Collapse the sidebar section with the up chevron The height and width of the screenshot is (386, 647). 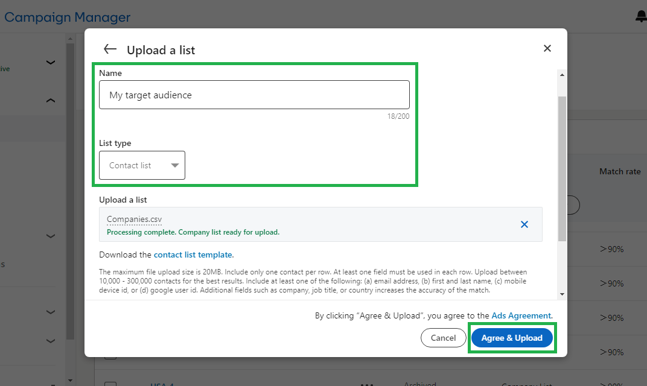coord(51,101)
